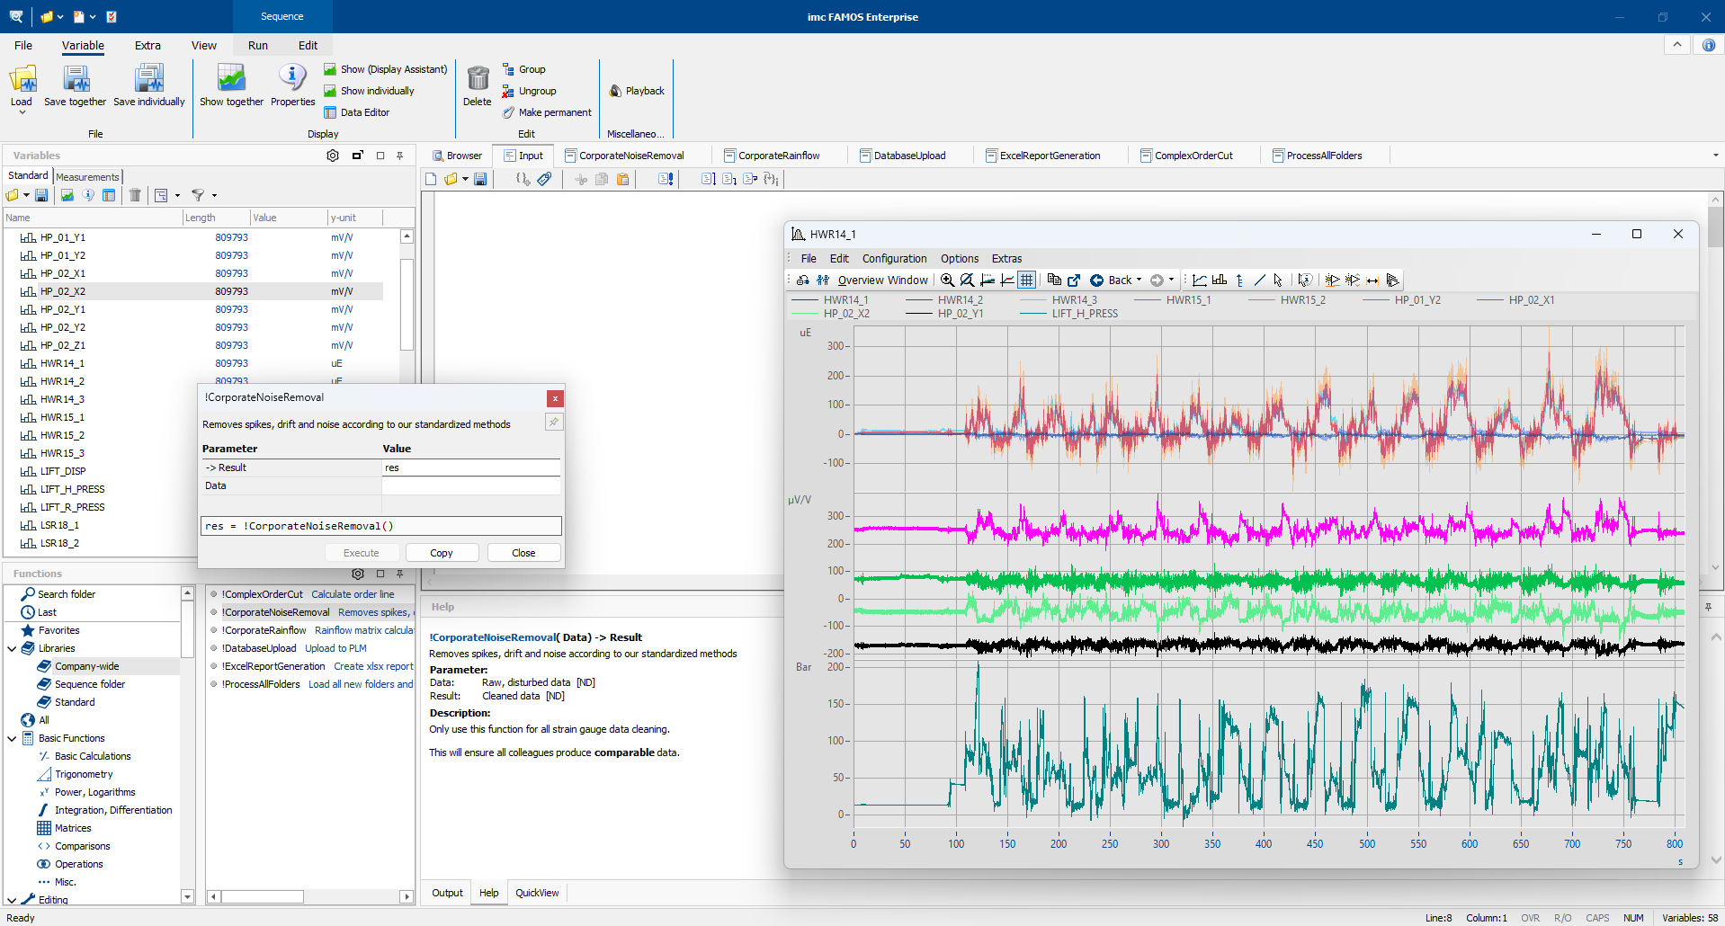Click the zoom magnifier in curve window
The image size is (1725, 926).
point(947,280)
